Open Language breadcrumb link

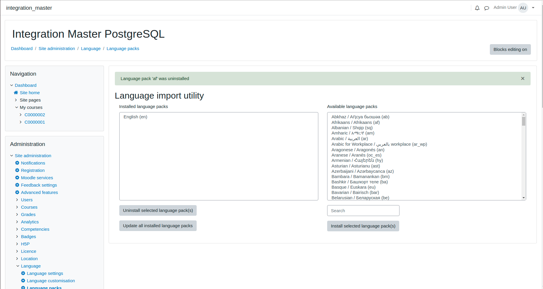pyautogui.click(x=91, y=49)
